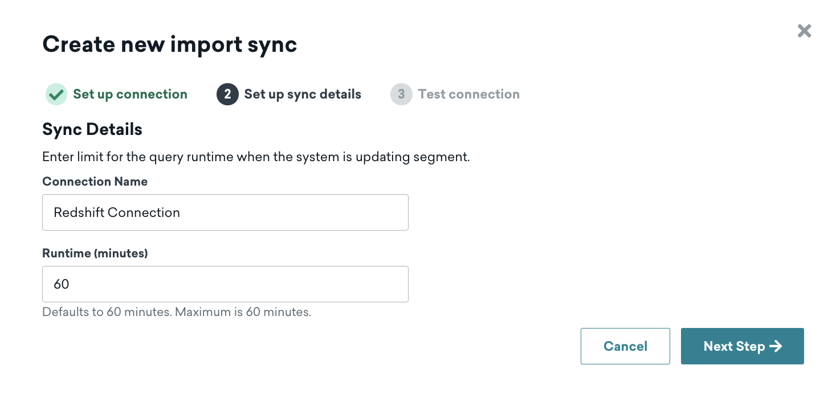Close the import sync dialog with X
Image resolution: width=832 pixels, height=394 pixels.
[804, 31]
